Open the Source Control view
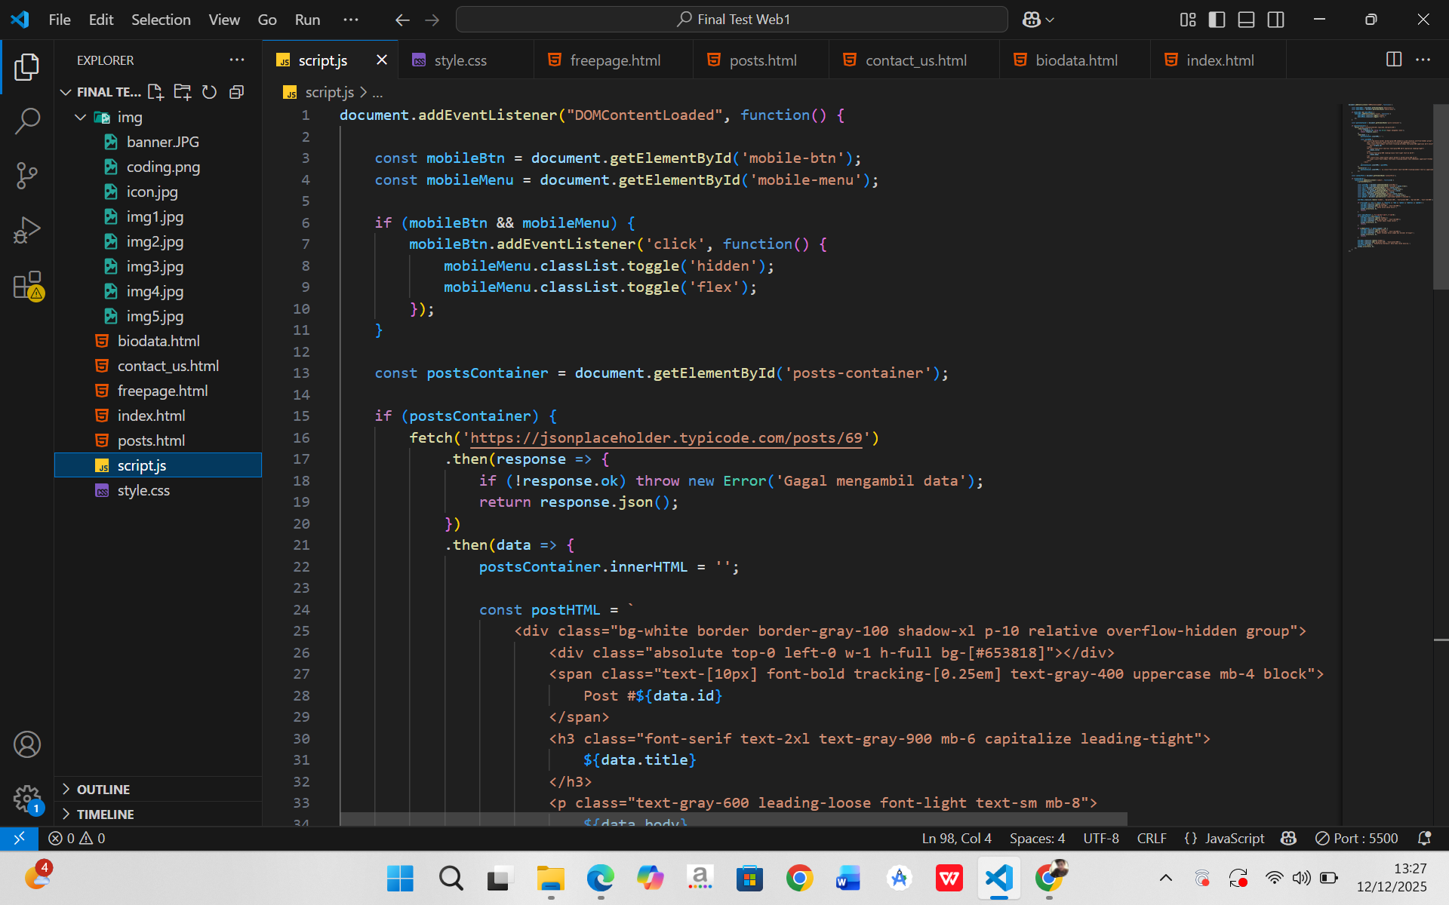 [x=27, y=175]
